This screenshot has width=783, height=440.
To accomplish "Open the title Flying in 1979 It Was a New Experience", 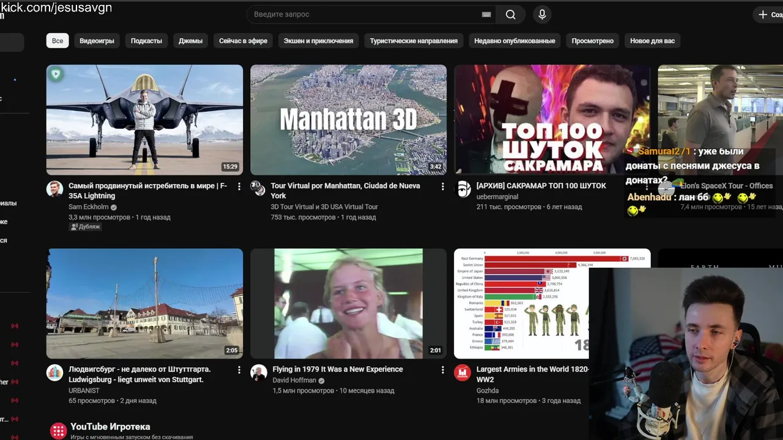I will pos(338,369).
